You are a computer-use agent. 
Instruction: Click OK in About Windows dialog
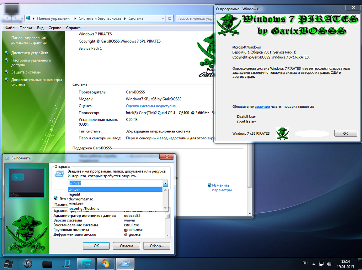click(345, 133)
